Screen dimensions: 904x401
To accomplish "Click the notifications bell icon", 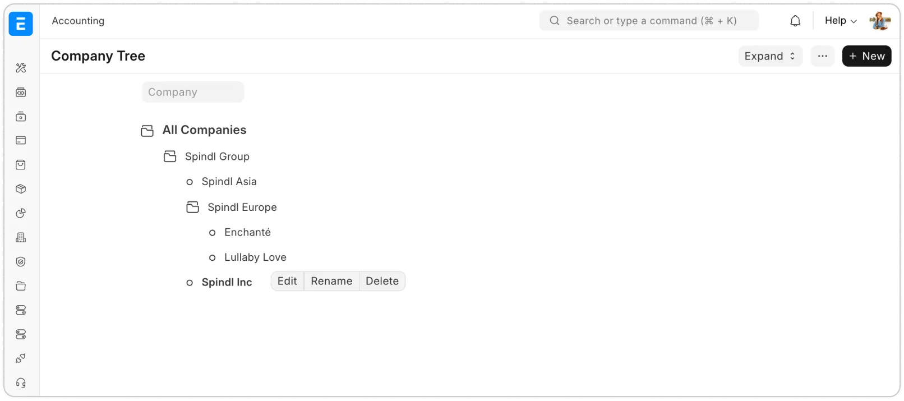I will (x=795, y=21).
